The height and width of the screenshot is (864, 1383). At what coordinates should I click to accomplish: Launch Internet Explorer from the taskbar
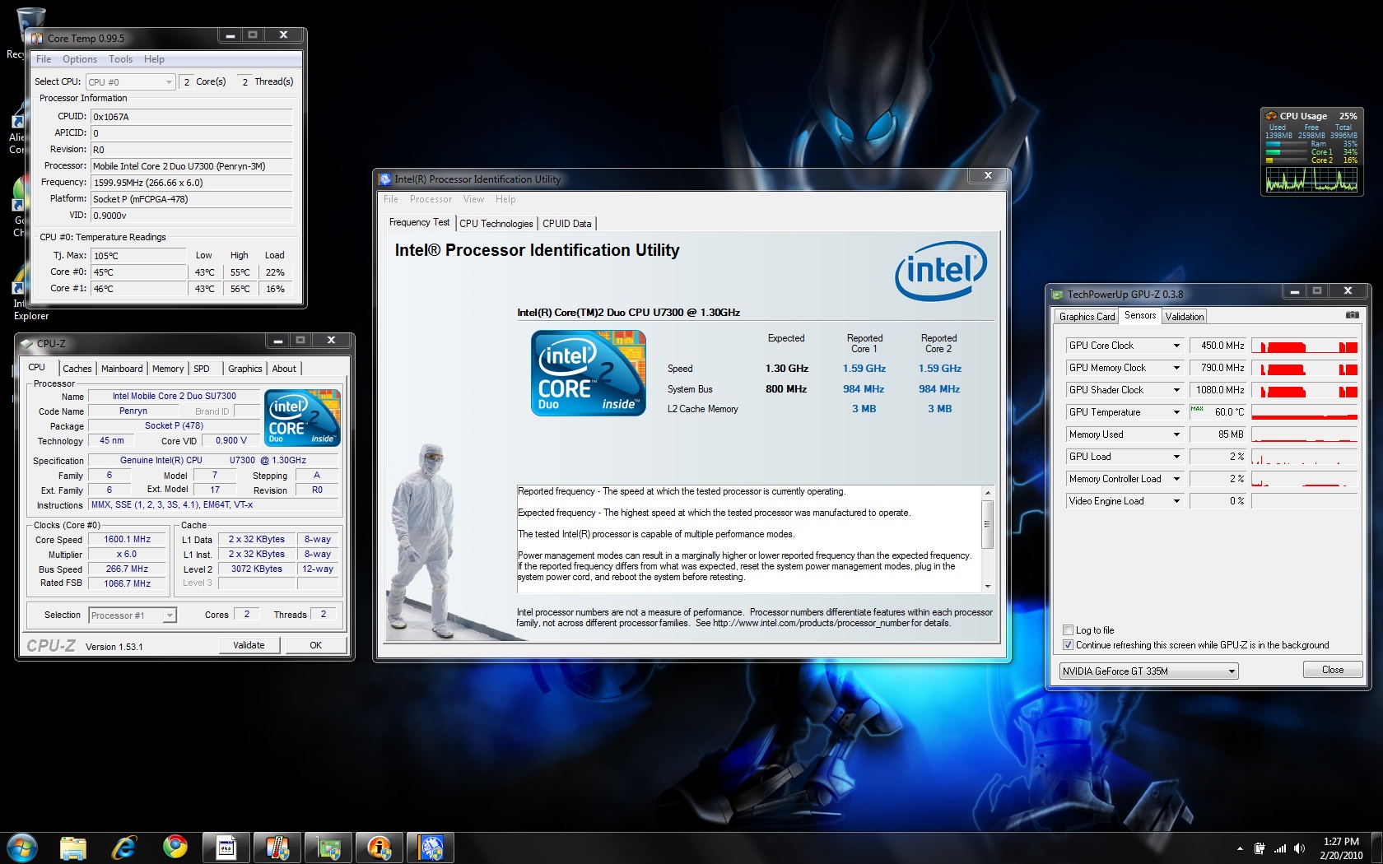[x=124, y=848]
